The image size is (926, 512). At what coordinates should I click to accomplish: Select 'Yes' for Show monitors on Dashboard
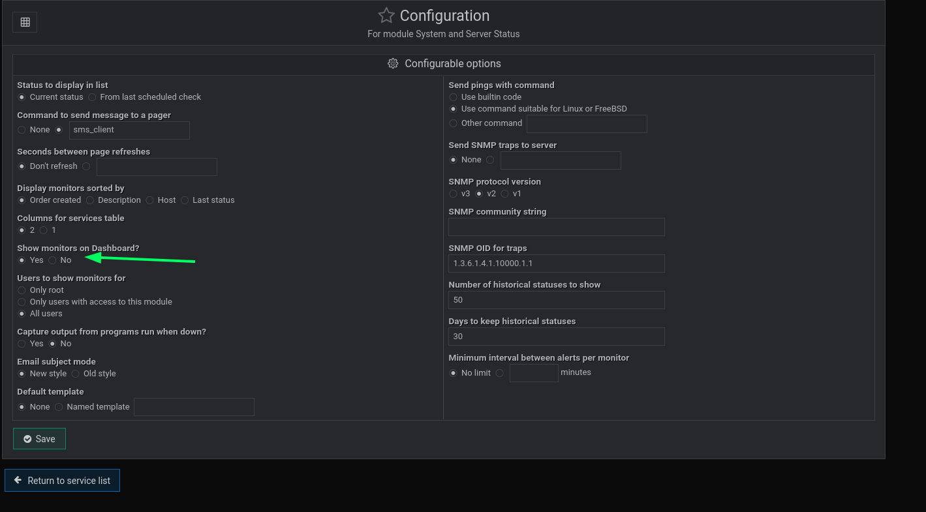click(x=22, y=260)
